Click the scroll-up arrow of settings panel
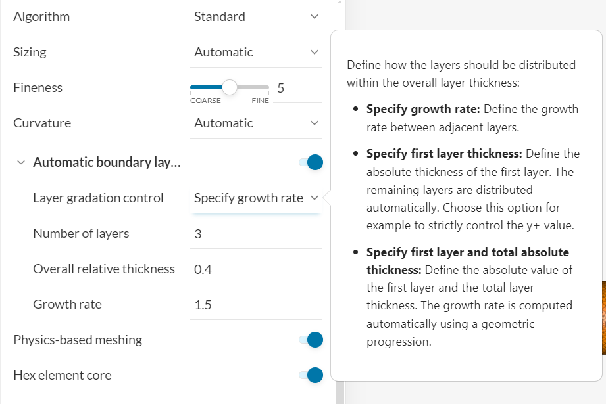606x404 pixels. click(340, 3)
